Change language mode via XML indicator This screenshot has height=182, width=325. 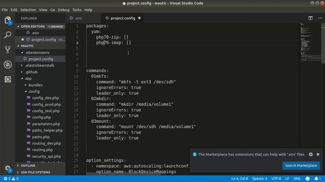pyautogui.click(x=297, y=178)
